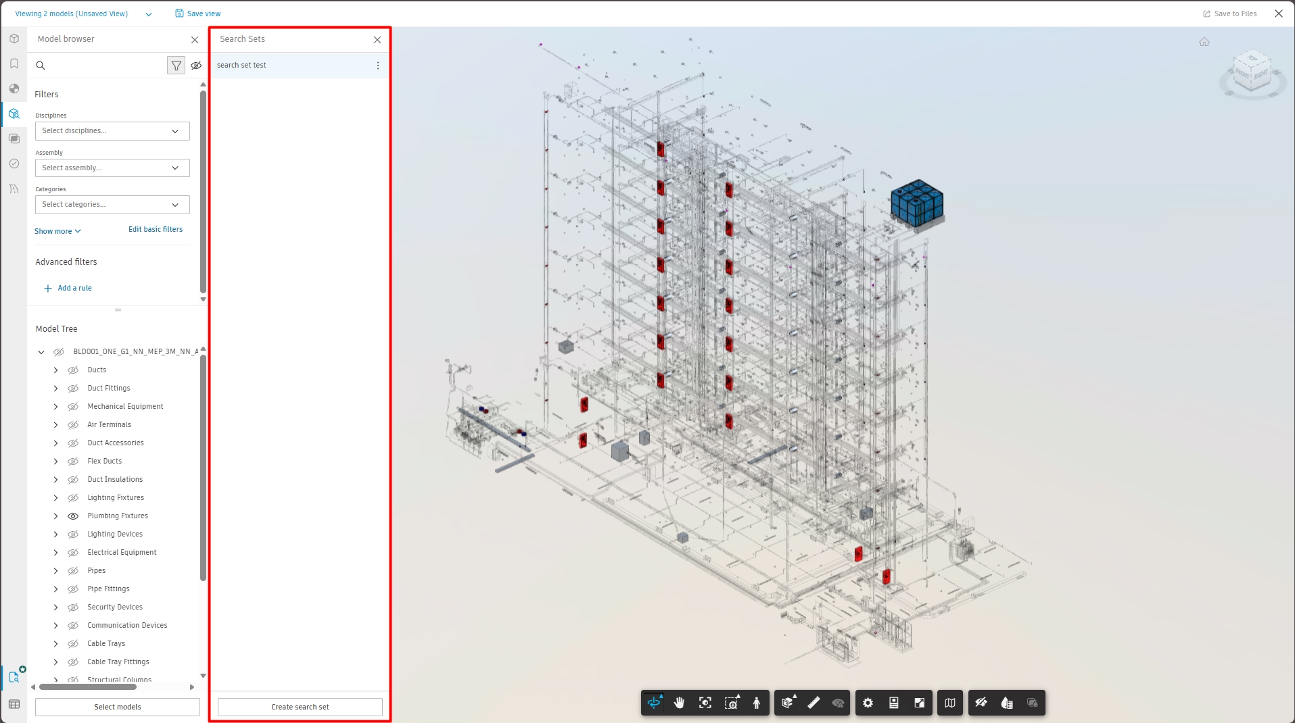The height and width of the screenshot is (723, 1295).
Task: Collapse the BLD001 model tree root
Action: (41, 352)
